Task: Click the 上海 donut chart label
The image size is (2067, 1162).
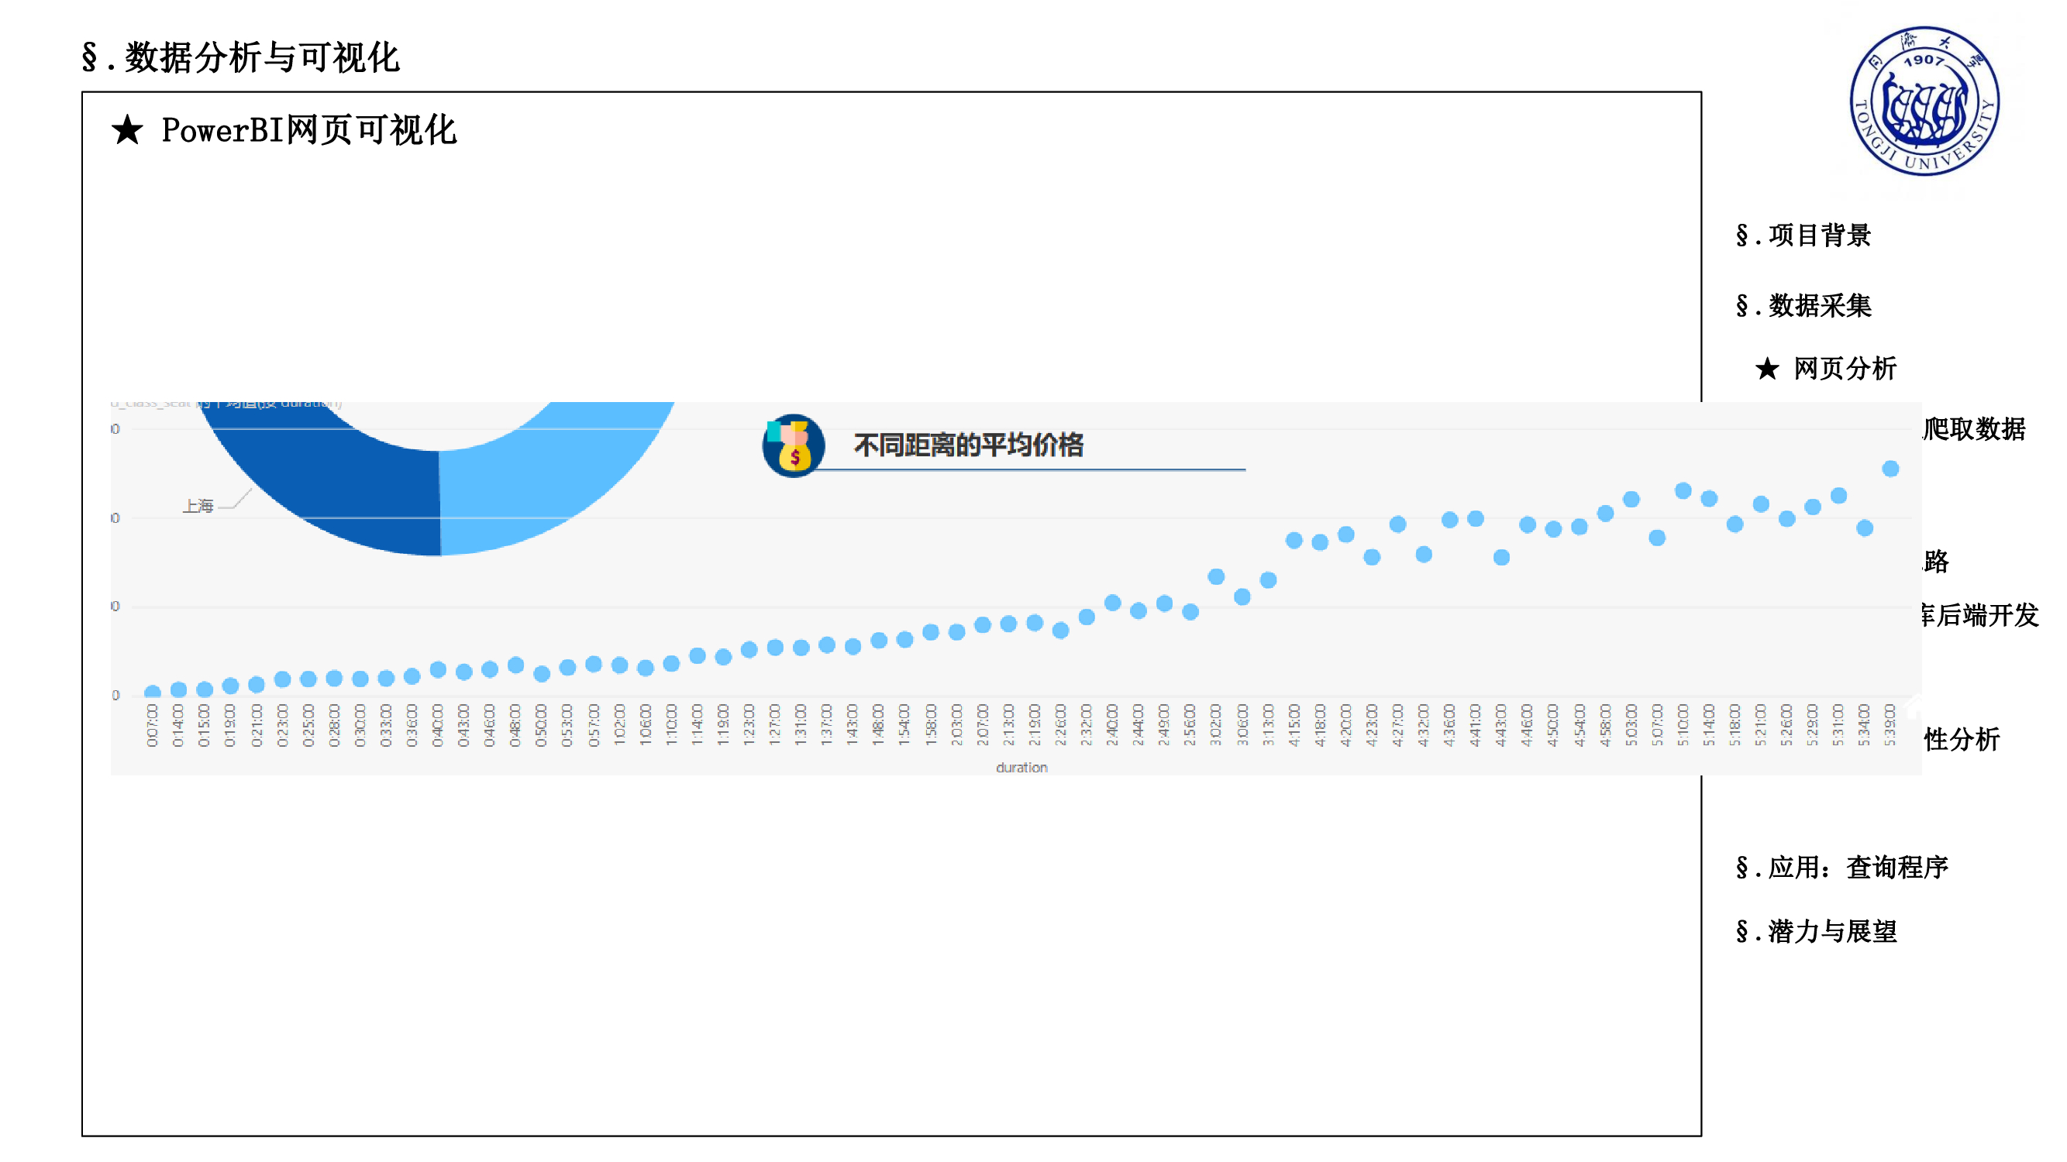Action: (198, 506)
